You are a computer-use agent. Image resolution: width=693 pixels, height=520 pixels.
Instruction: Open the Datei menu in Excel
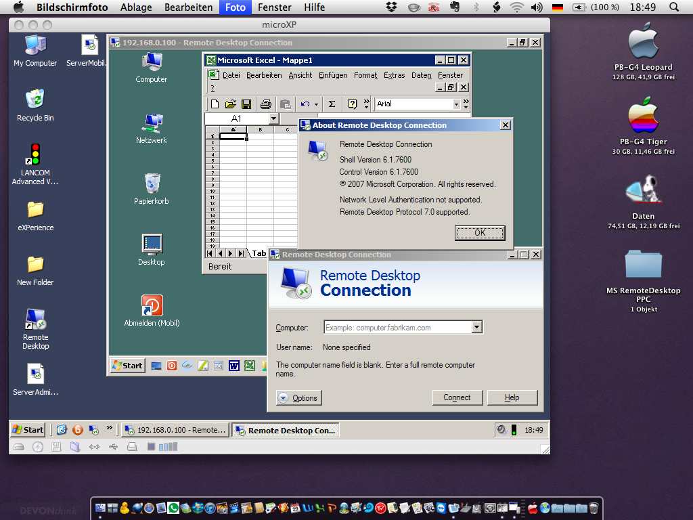[231, 75]
